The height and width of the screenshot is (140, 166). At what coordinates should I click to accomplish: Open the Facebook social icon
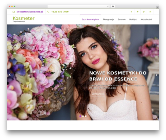pos(131,12)
